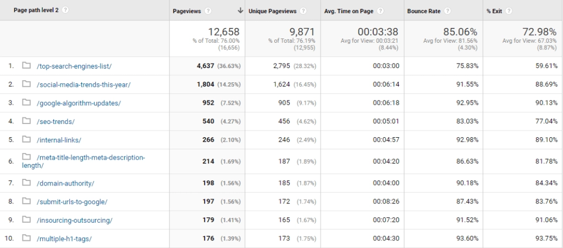Click folder icon beside /seo-trends/
Image resolution: width=563 pixels, height=248 pixels.
point(26,121)
